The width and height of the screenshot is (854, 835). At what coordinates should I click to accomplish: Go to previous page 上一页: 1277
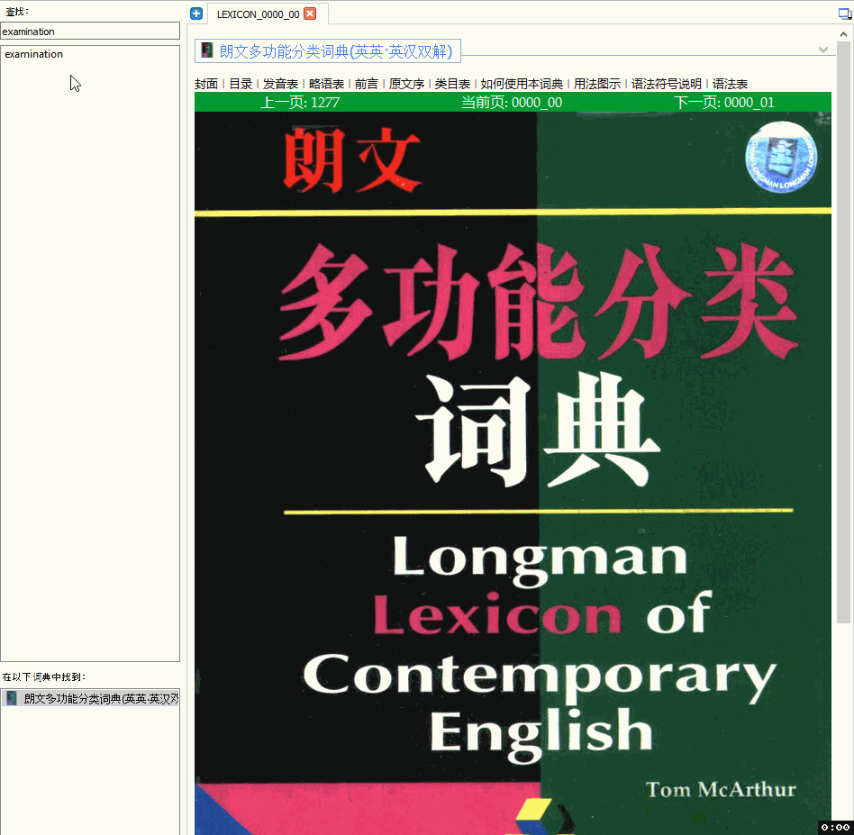tap(300, 103)
